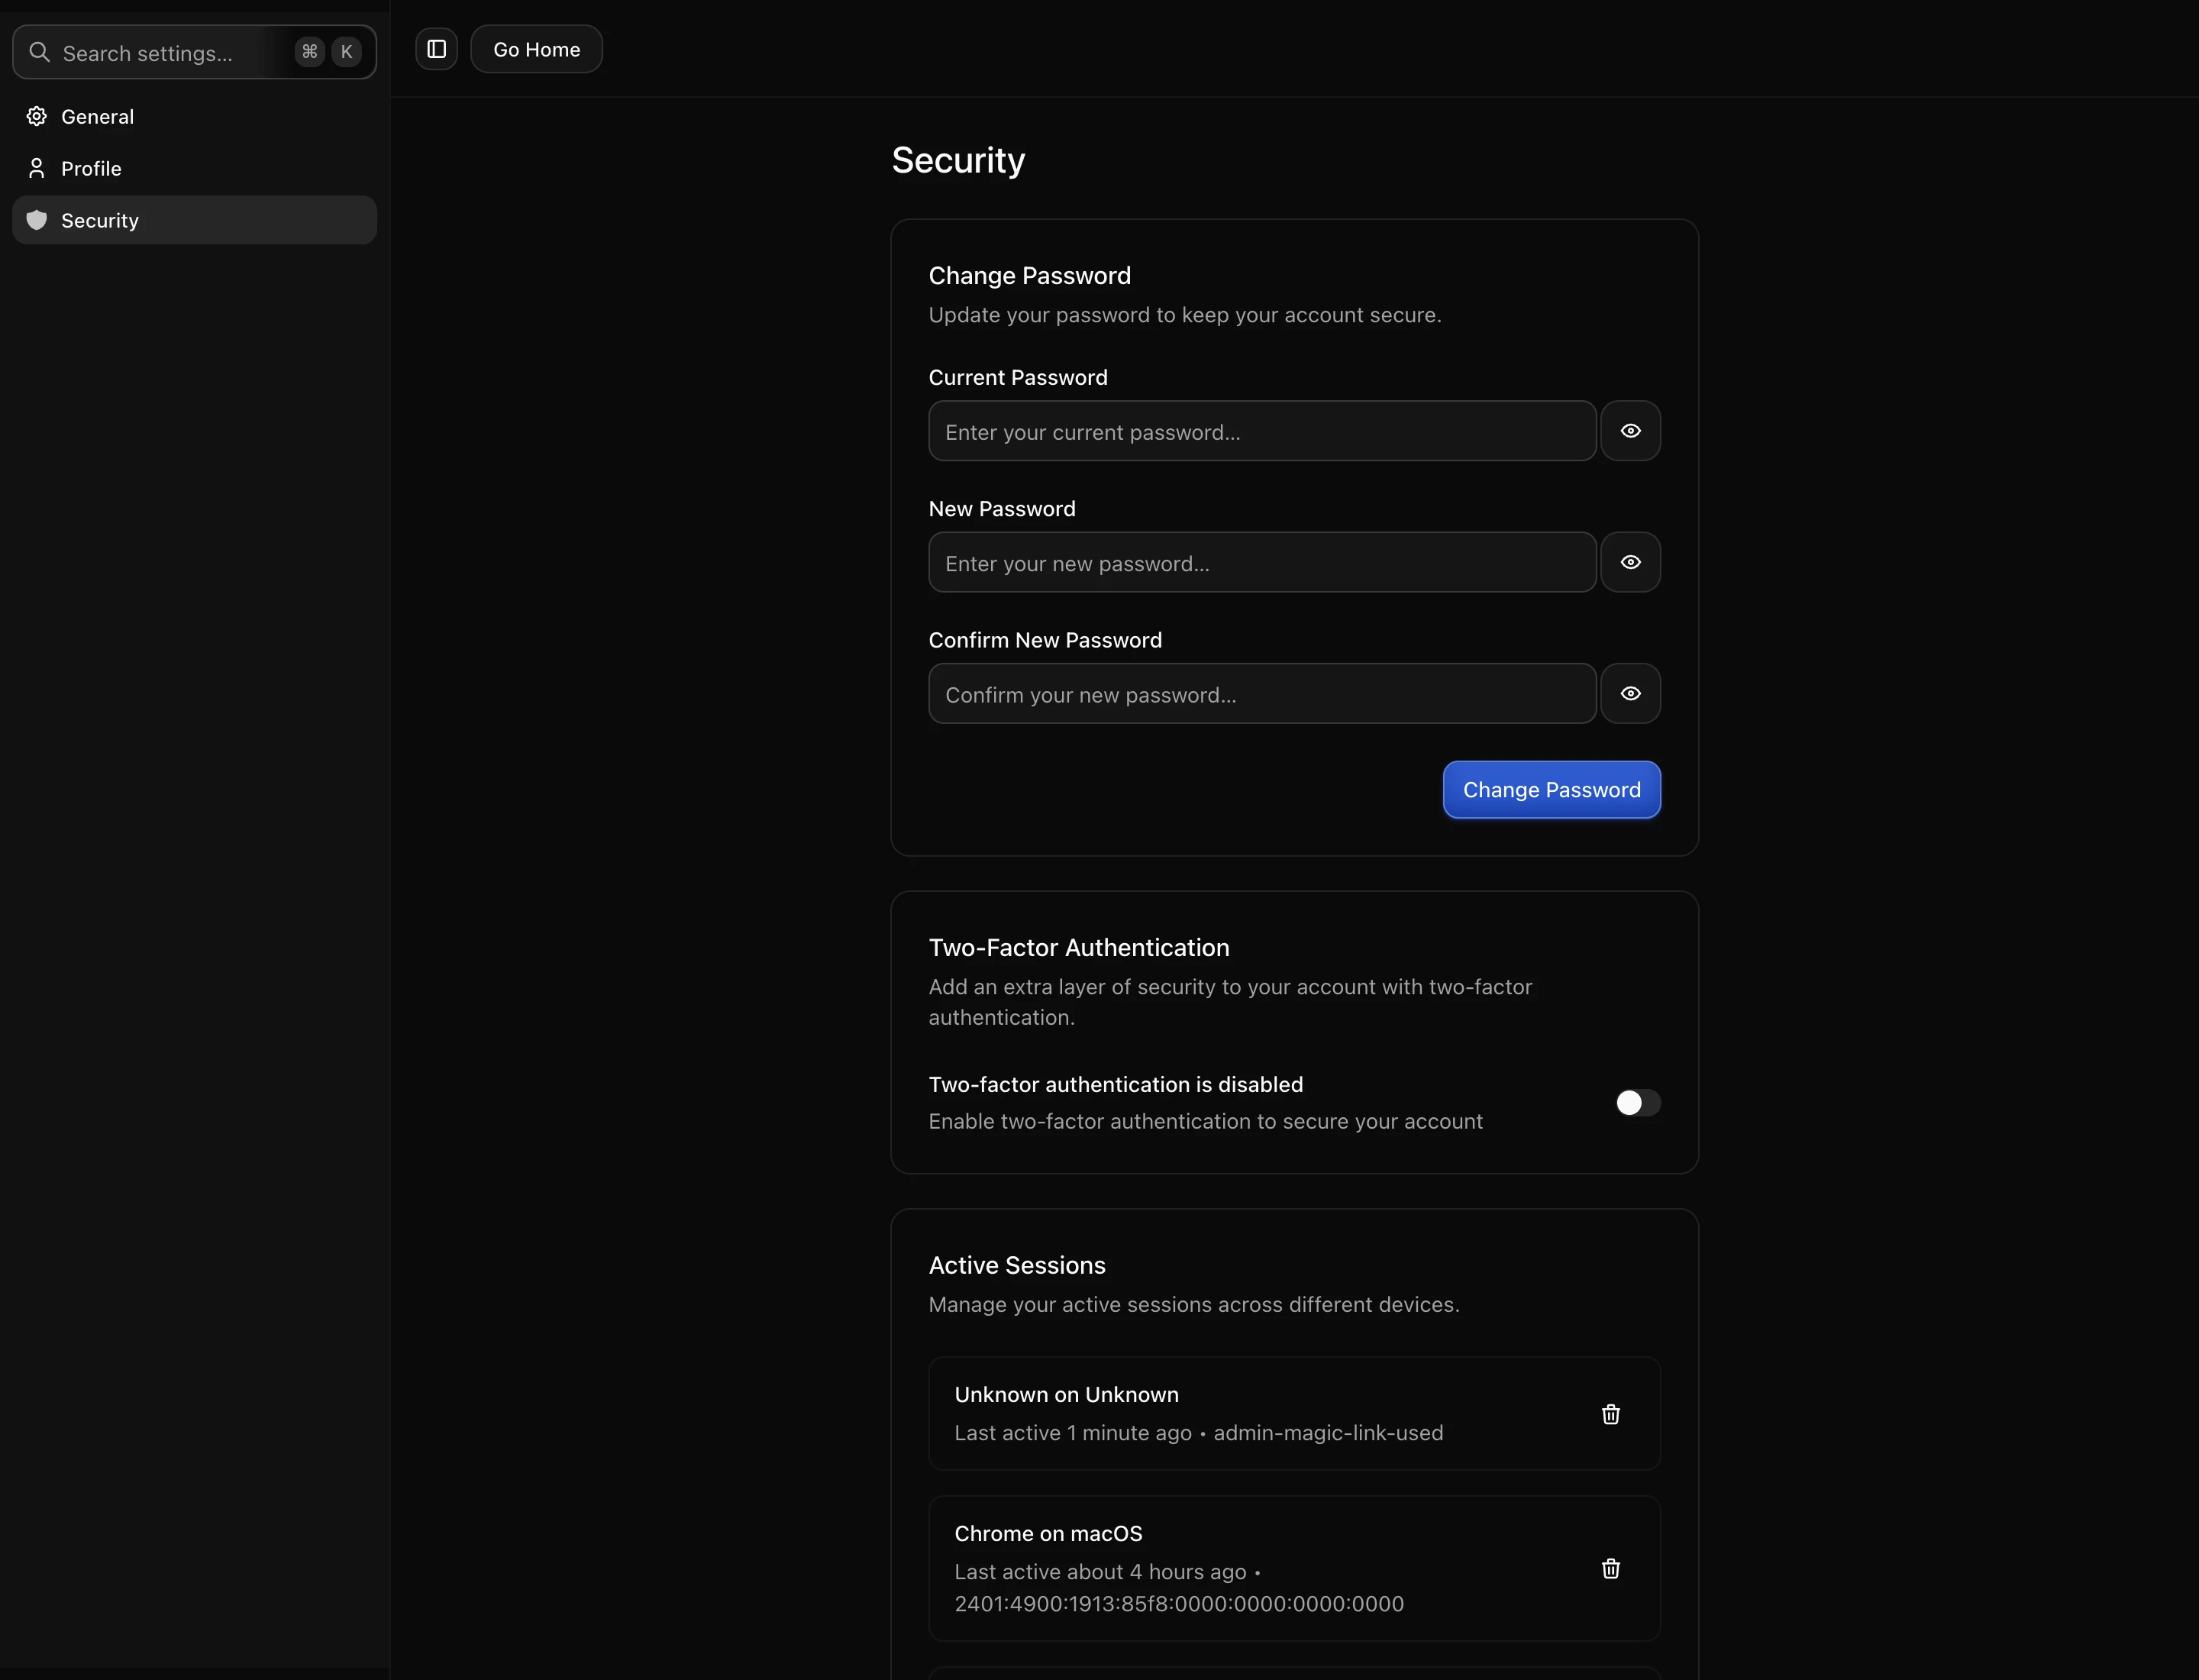Select Security in the sidebar
Image resolution: width=2199 pixels, height=1680 pixels.
coord(194,220)
